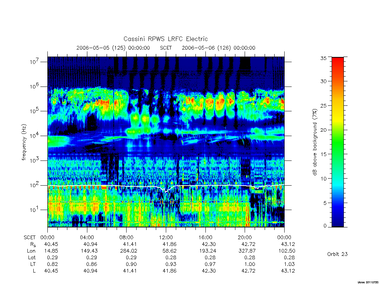Click the 'L' row label
Image resolution: width=379 pixels, height=284 pixels.
point(34,271)
